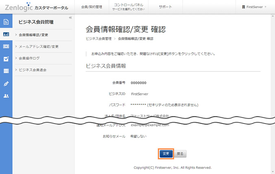275x174 pixels.
Task: Select the member ID card sidebar icon
Action: point(6,35)
